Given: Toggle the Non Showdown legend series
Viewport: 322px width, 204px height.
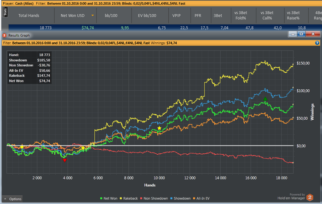Looking at the screenshot, I should tap(154, 198).
